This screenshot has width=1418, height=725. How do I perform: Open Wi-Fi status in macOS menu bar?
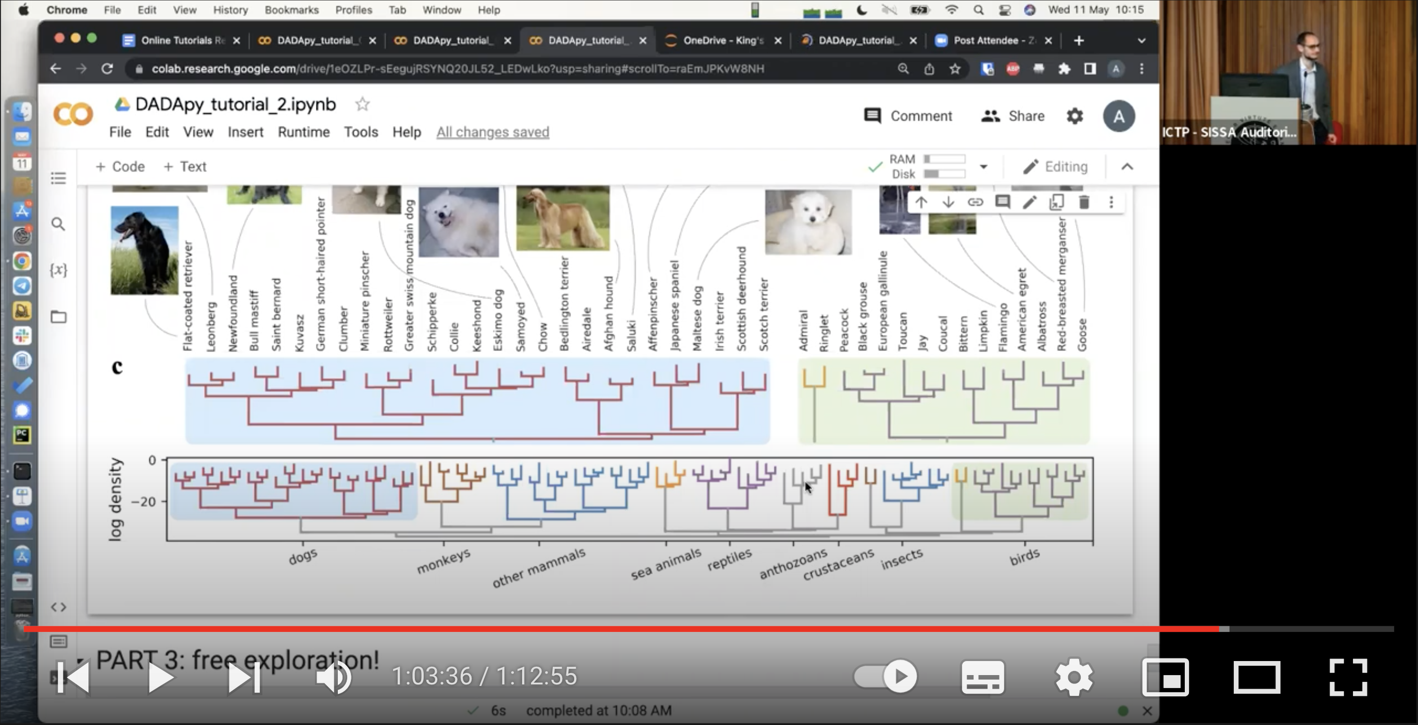[x=951, y=10]
